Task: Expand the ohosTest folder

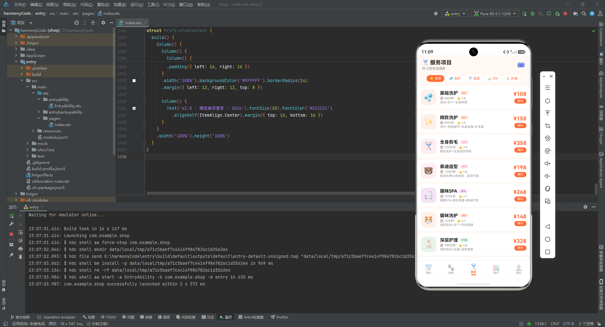Action: click(x=27, y=150)
